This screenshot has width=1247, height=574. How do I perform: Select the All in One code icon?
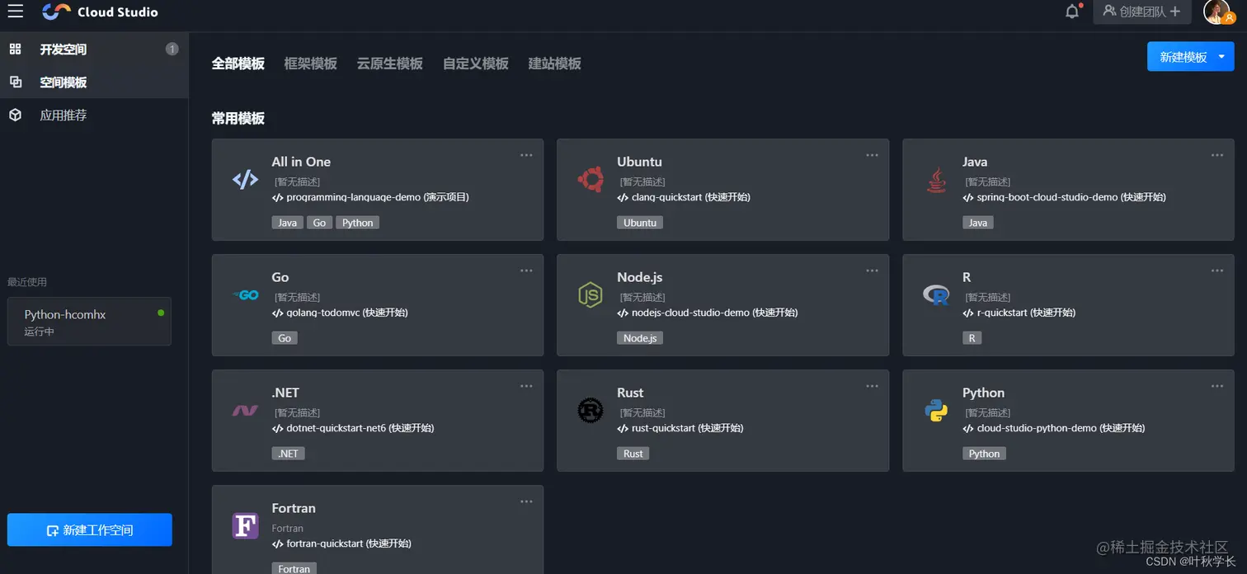pyautogui.click(x=245, y=180)
